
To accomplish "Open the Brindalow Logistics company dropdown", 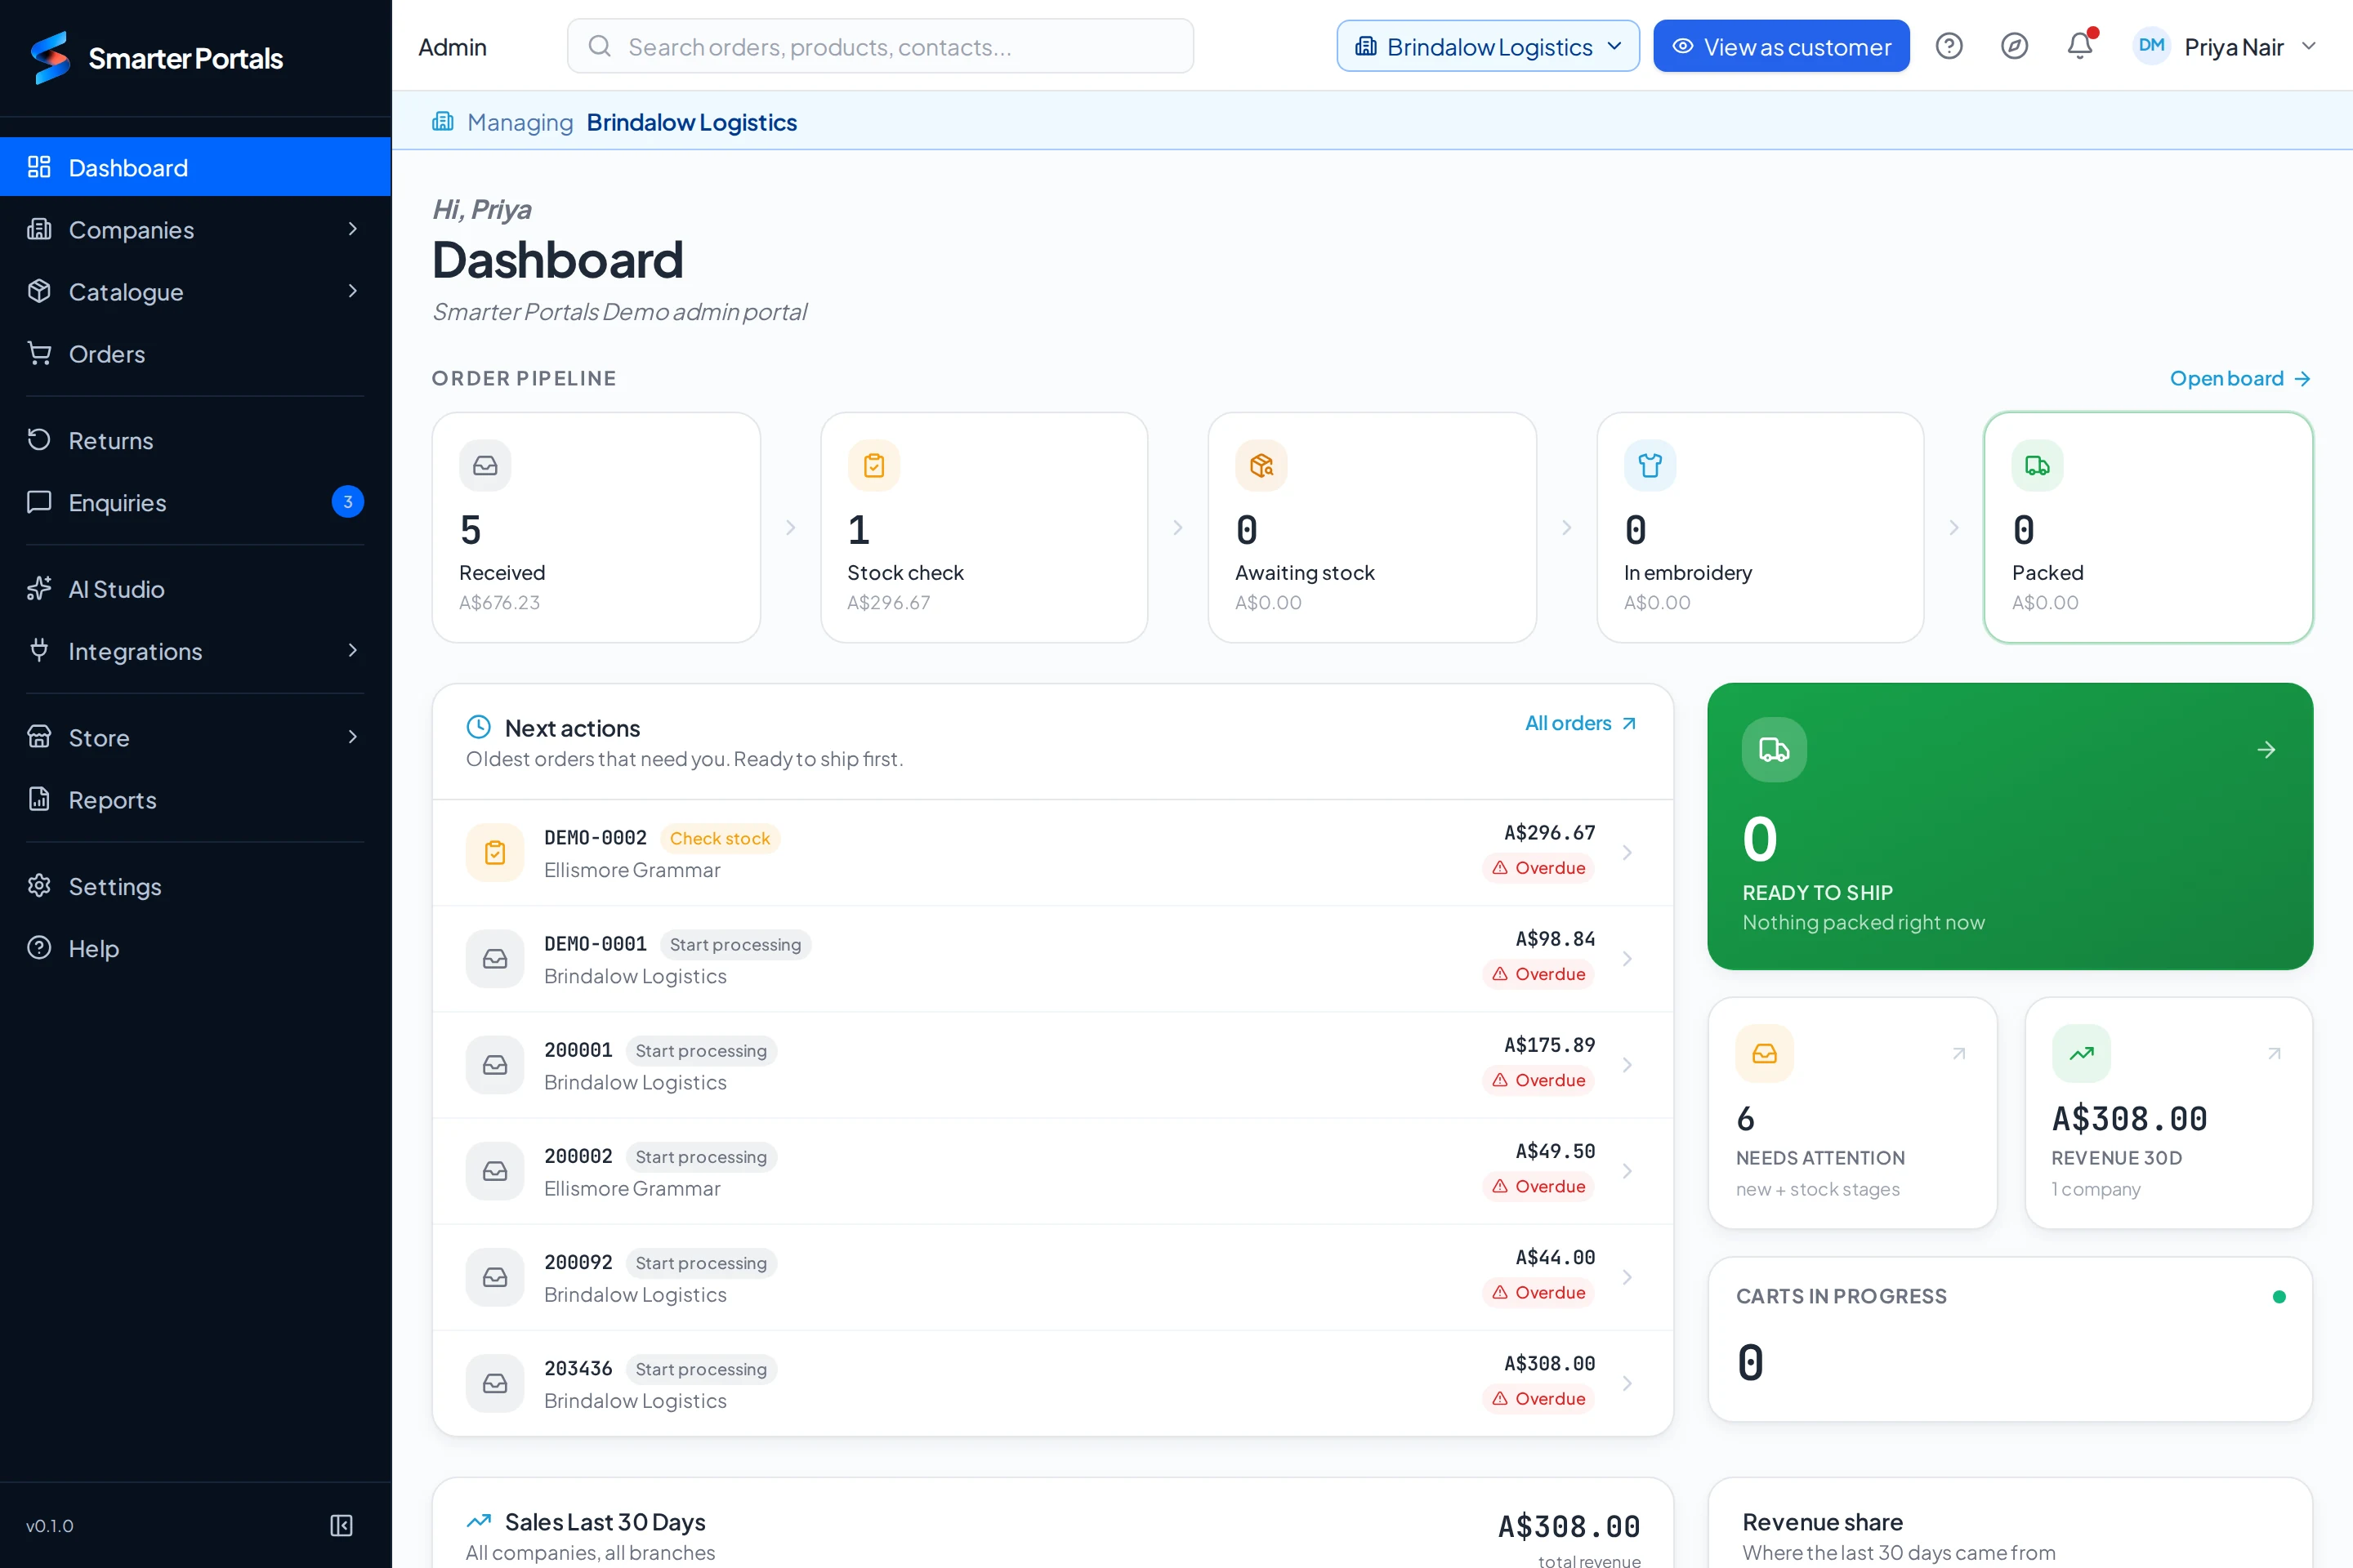I will [x=1488, y=46].
